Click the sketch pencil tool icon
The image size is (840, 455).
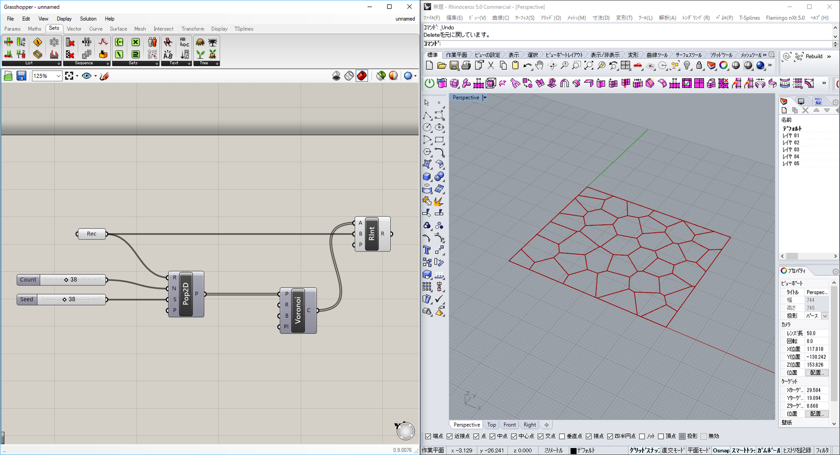pos(104,76)
